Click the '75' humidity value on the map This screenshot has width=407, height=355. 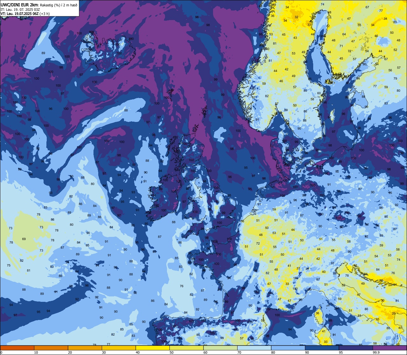click(9, 266)
